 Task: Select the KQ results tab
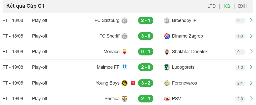(227, 6)
